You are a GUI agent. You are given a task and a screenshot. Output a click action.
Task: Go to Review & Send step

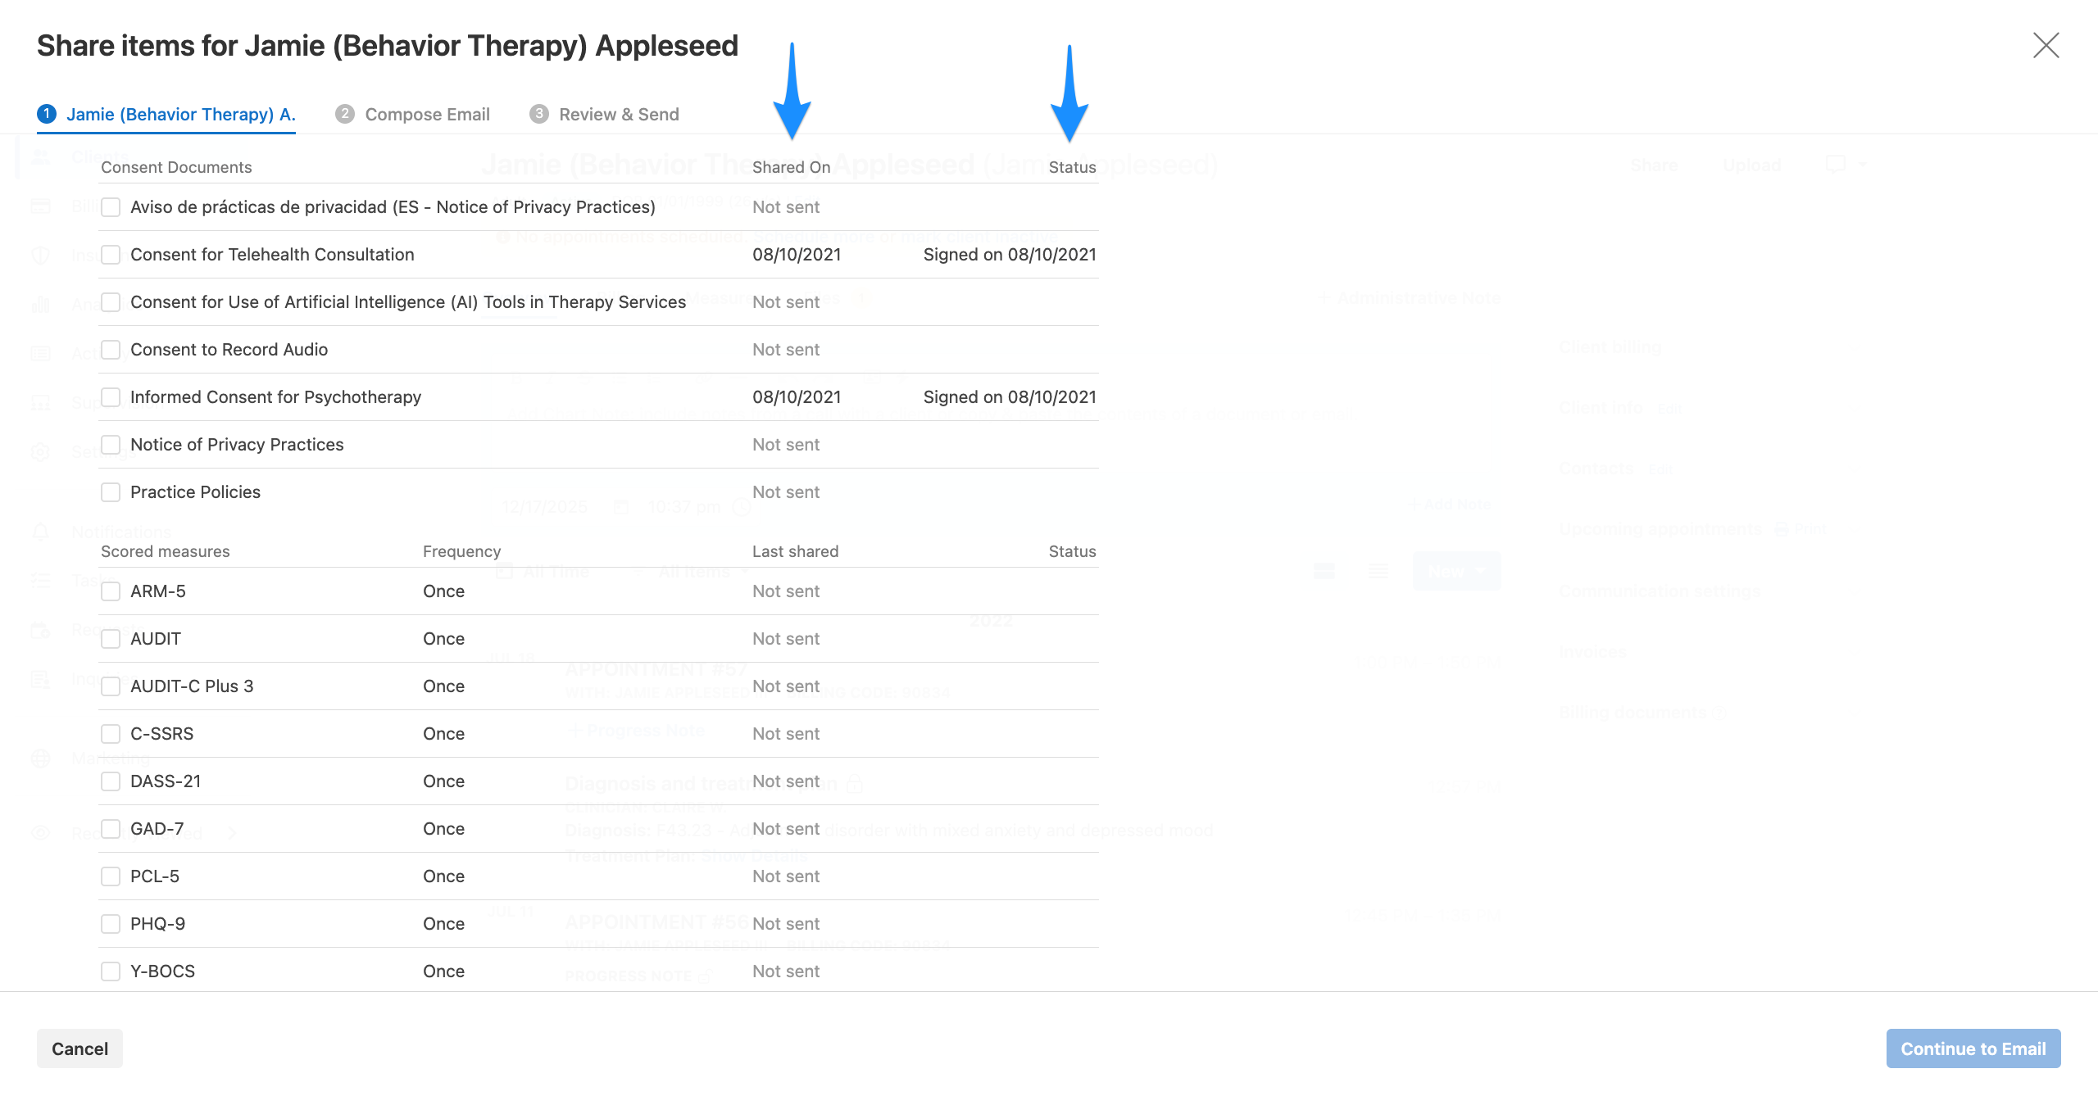[x=618, y=115]
